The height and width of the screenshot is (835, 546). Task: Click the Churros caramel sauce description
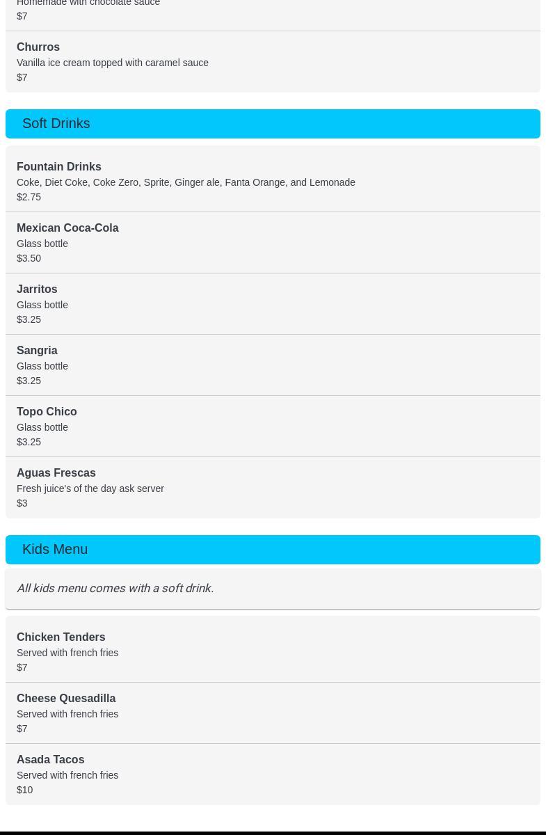point(113,63)
